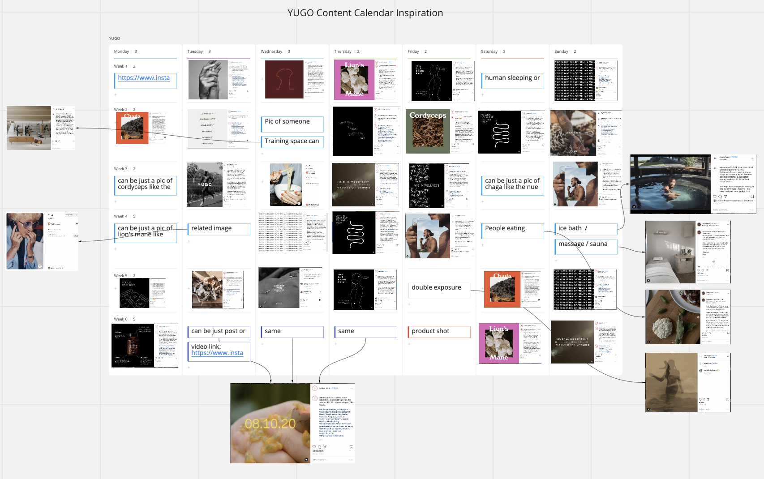Image resolution: width=764 pixels, height=479 pixels.
Task: Click the 'Week 1' row label
Action: coord(120,66)
